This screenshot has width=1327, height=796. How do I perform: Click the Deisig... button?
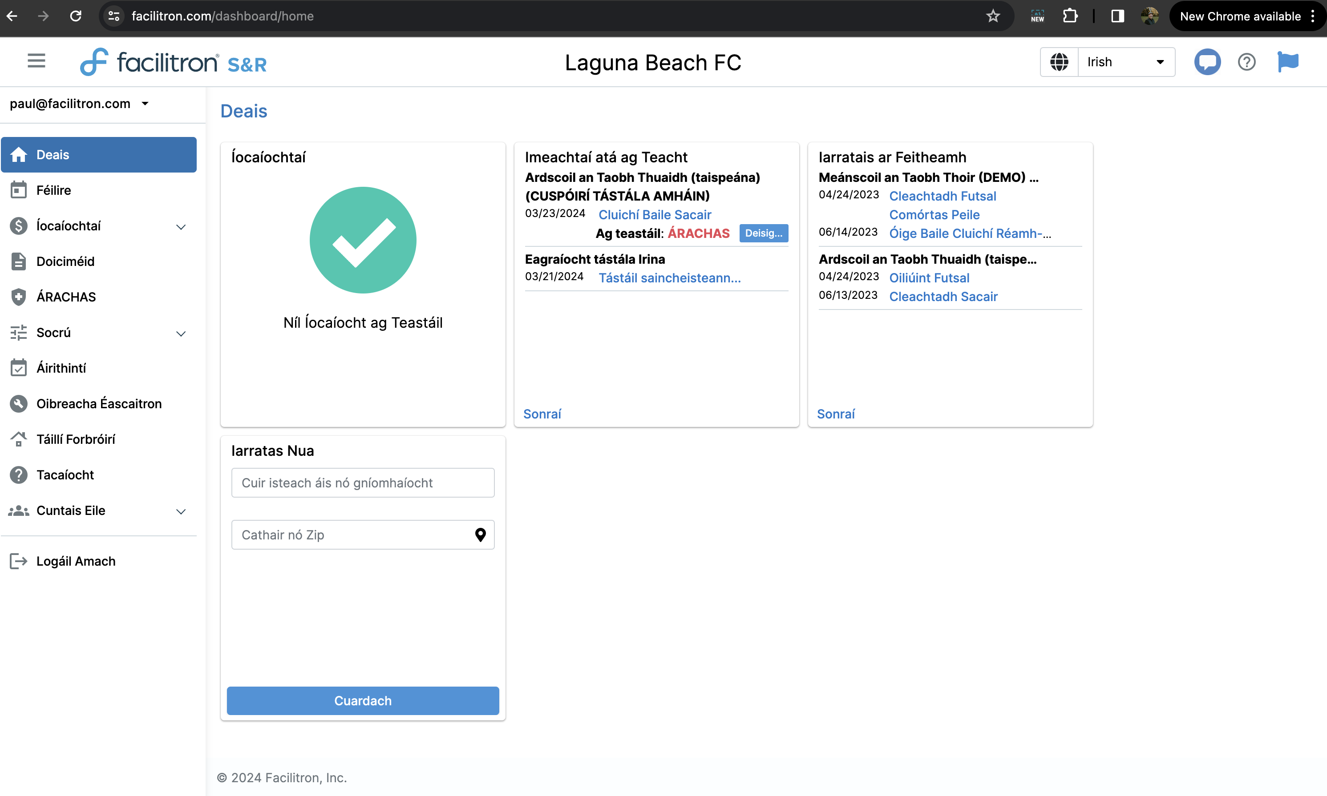(763, 233)
